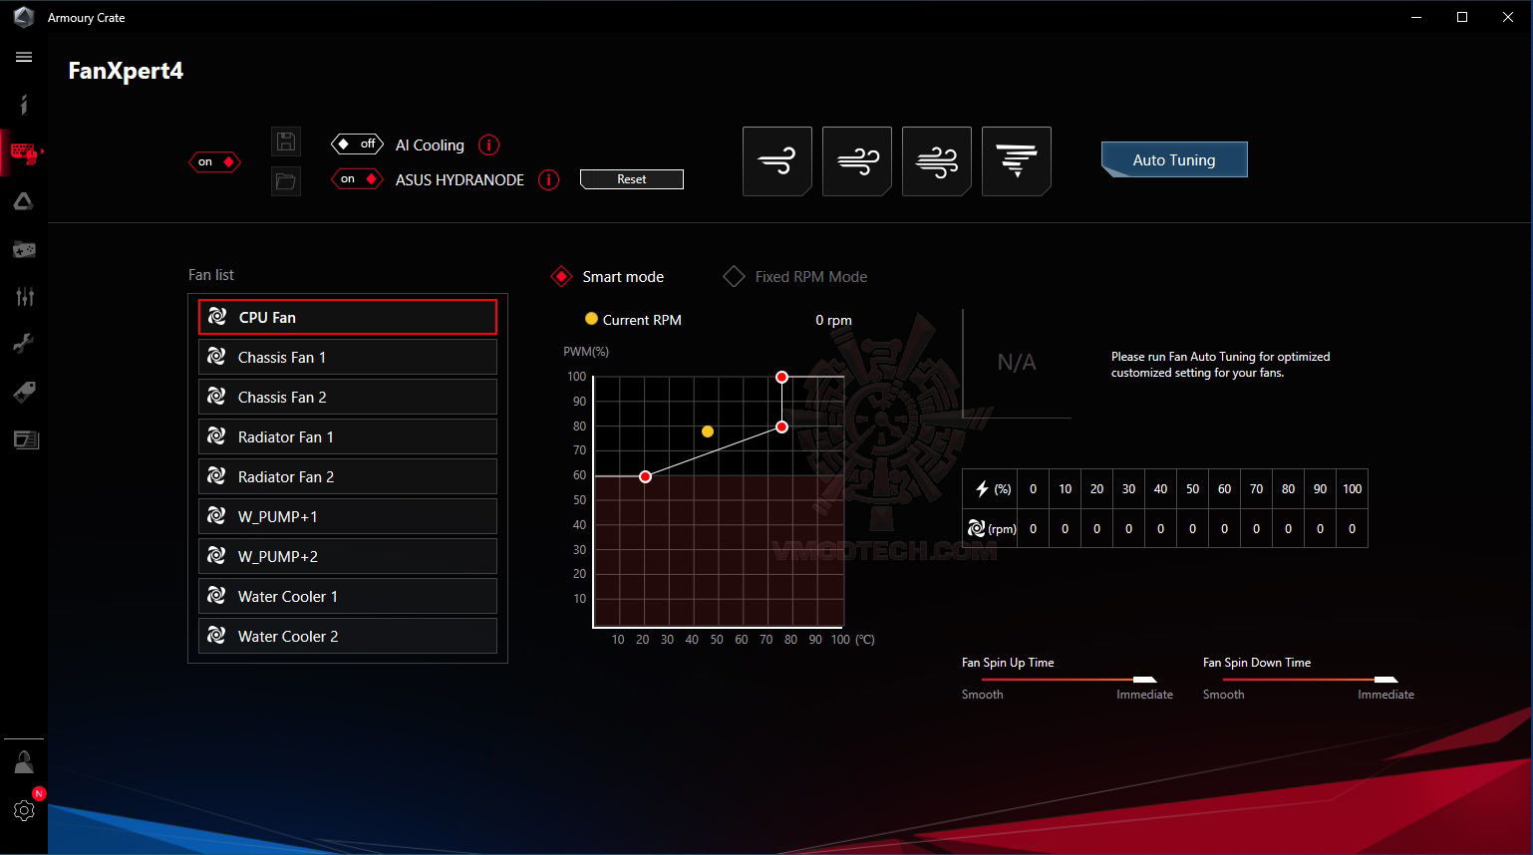Open the News icon in sidebar
Image resolution: width=1533 pixels, height=855 pixels.
pyautogui.click(x=26, y=439)
